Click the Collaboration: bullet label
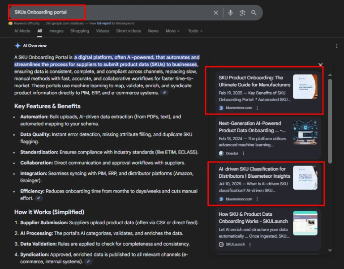This screenshot has width=344, height=269. click(x=37, y=162)
